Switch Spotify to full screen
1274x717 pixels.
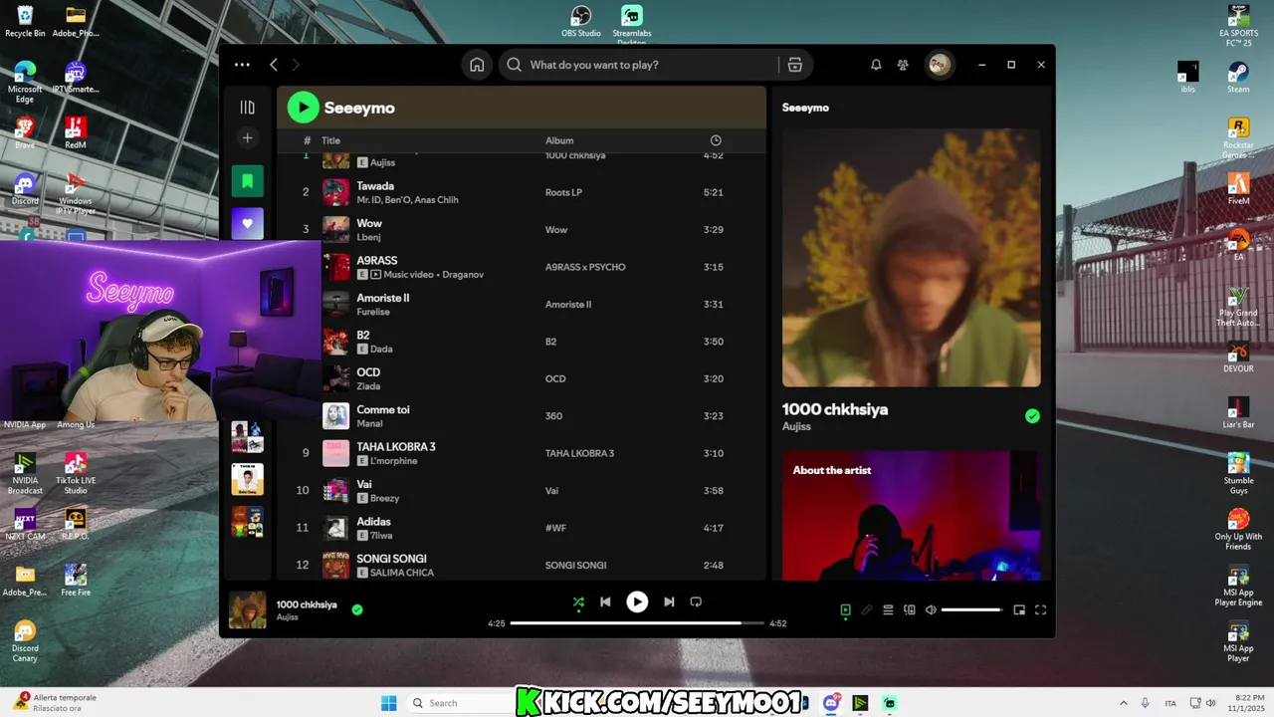coord(1041,610)
